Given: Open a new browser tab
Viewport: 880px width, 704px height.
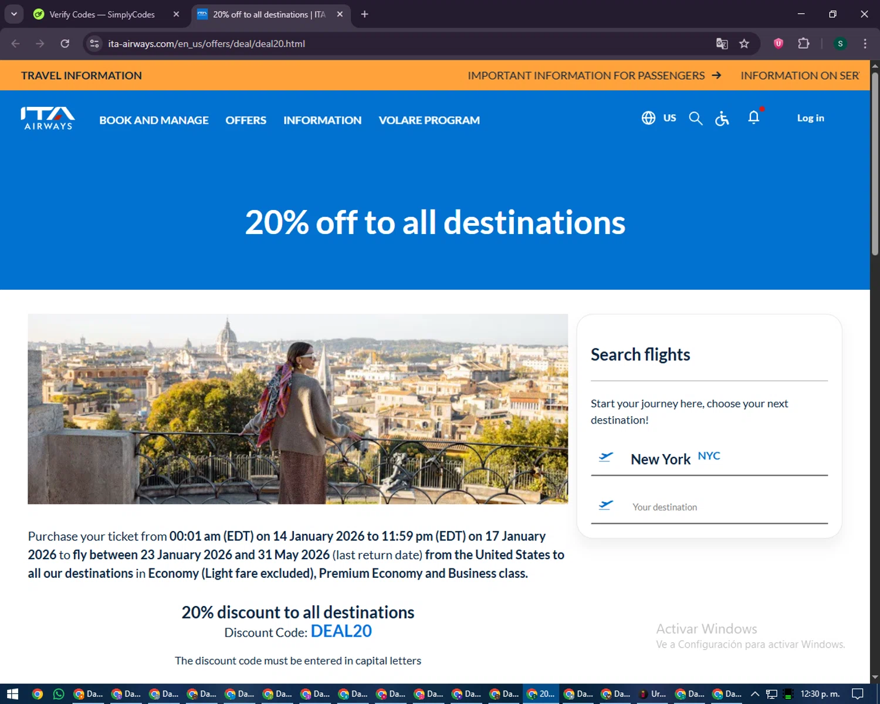Looking at the screenshot, I should [364, 14].
